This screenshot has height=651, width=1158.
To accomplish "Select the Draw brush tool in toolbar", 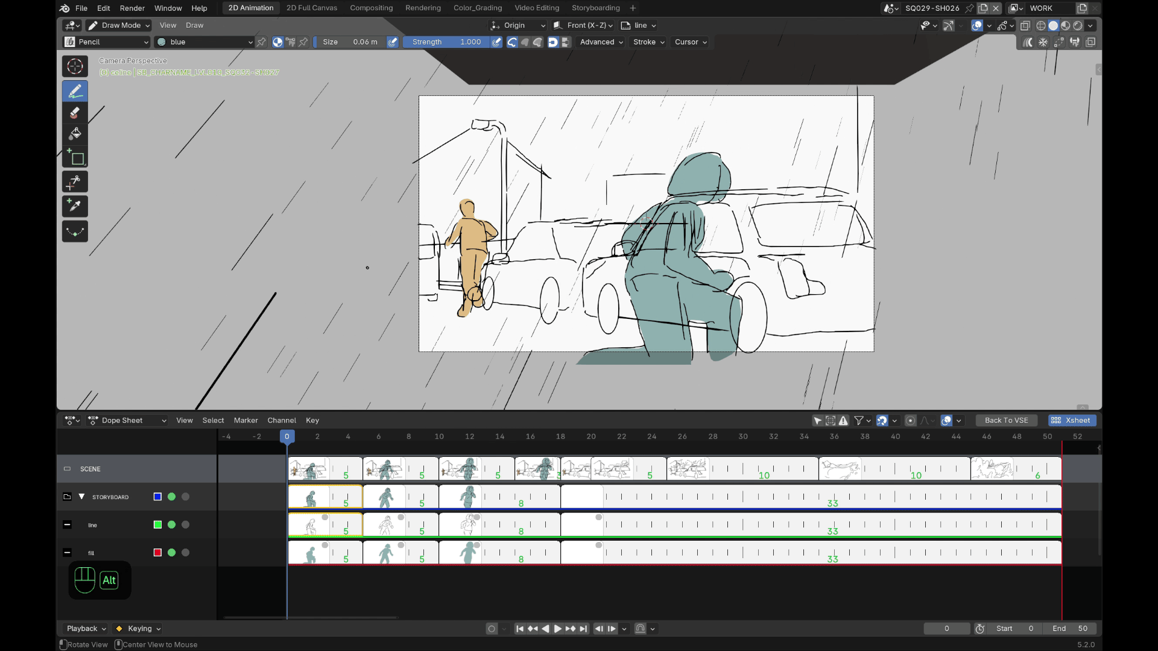I will point(75,91).
